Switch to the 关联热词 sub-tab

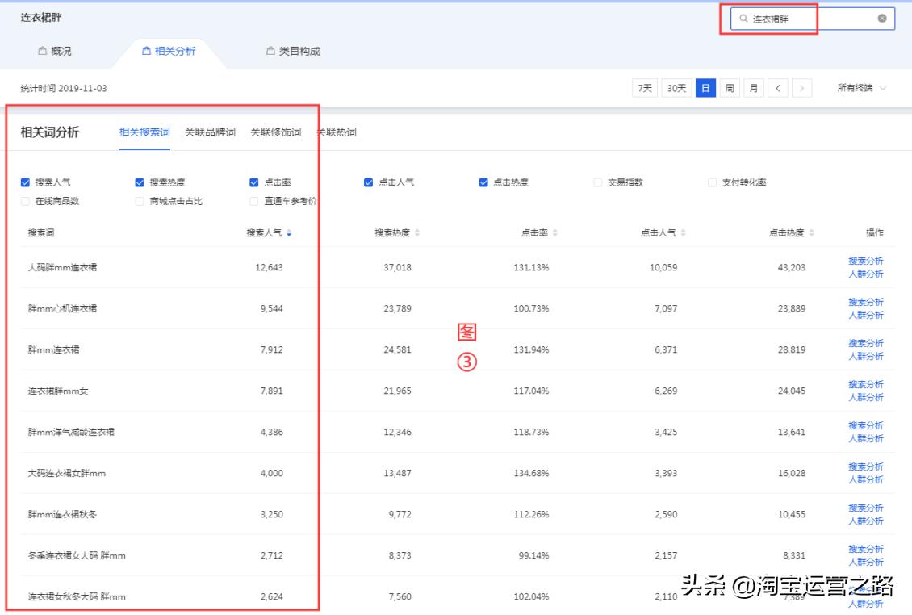click(337, 131)
